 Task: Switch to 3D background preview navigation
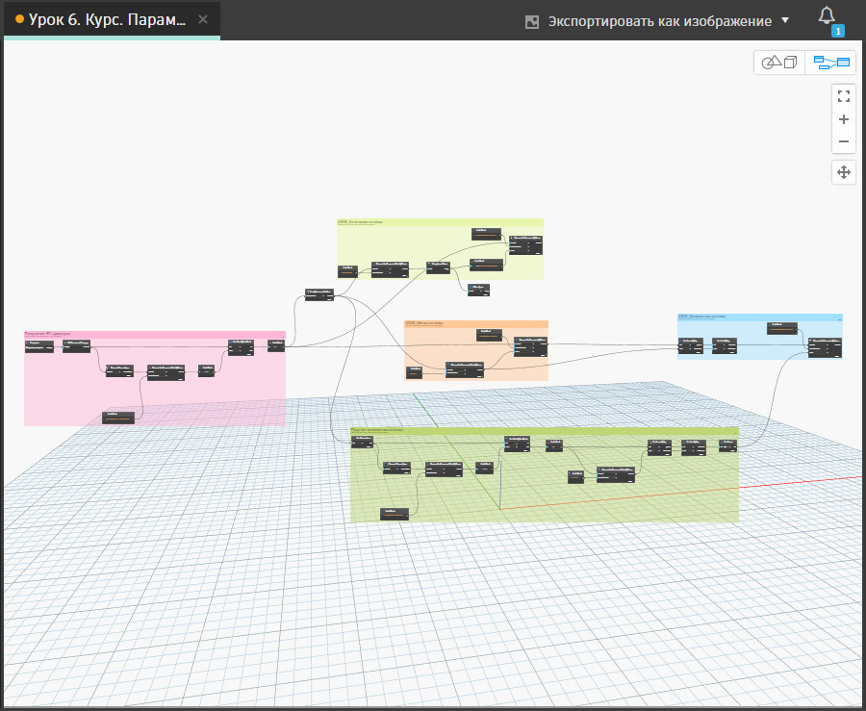(x=779, y=63)
